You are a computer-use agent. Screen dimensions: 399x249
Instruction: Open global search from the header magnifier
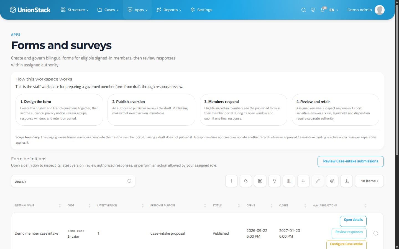point(304,10)
